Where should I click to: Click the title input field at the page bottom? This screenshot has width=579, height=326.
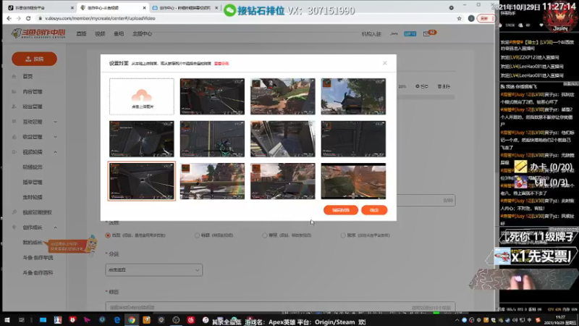point(280,307)
